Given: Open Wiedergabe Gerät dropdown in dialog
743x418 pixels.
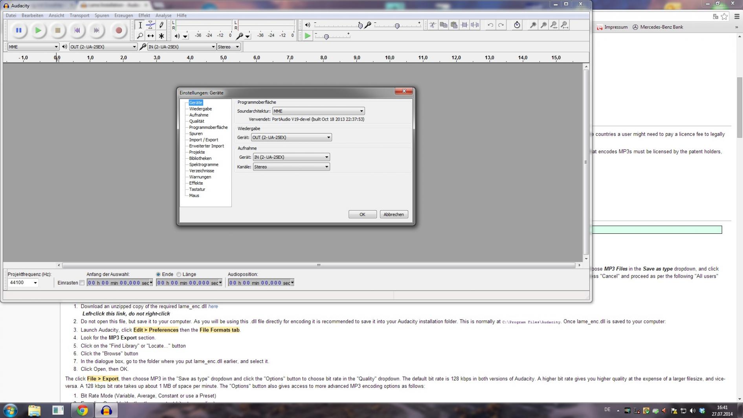Looking at the screenshot, I should [x=291, y=137].
